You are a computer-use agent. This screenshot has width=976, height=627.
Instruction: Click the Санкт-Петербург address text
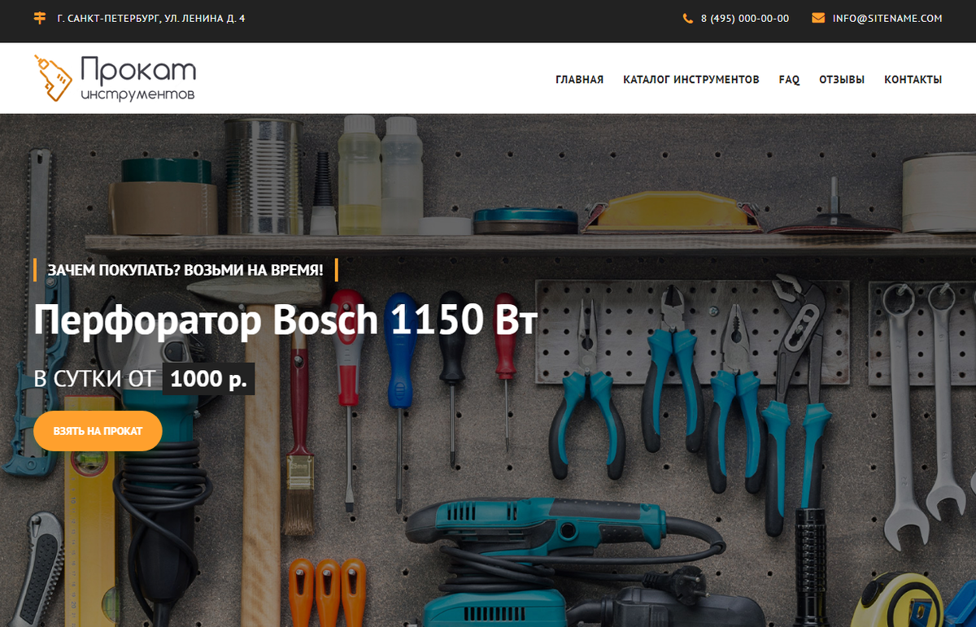pos(151,16)
